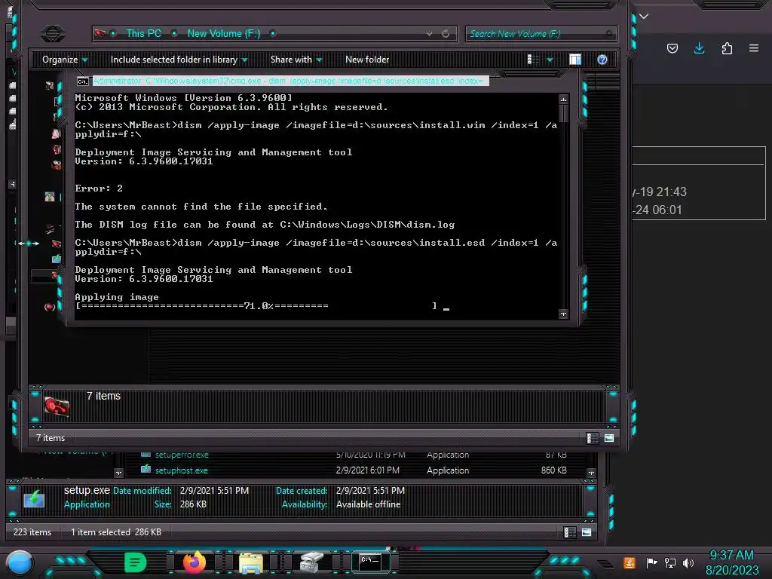The width and height of the screenshot is (772, 579).
Task: Click the 71.0% progress bar in cmd
Action: coord(256,306)
